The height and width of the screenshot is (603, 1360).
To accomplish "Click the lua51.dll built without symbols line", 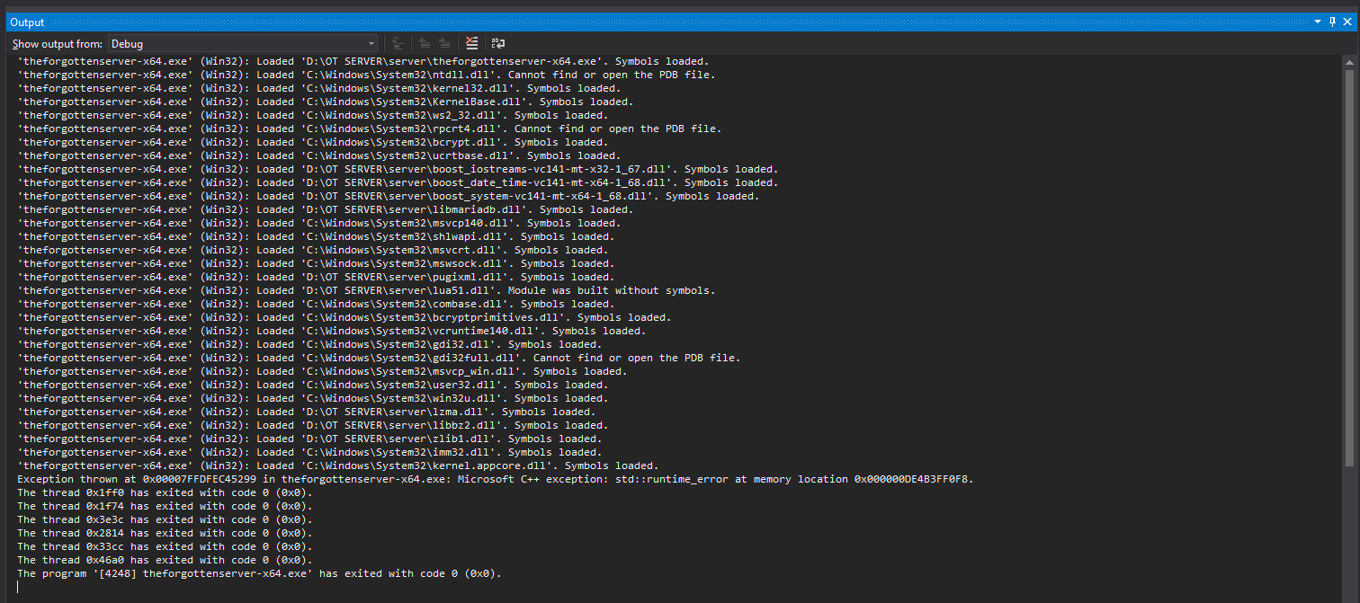I will point(366,290).
